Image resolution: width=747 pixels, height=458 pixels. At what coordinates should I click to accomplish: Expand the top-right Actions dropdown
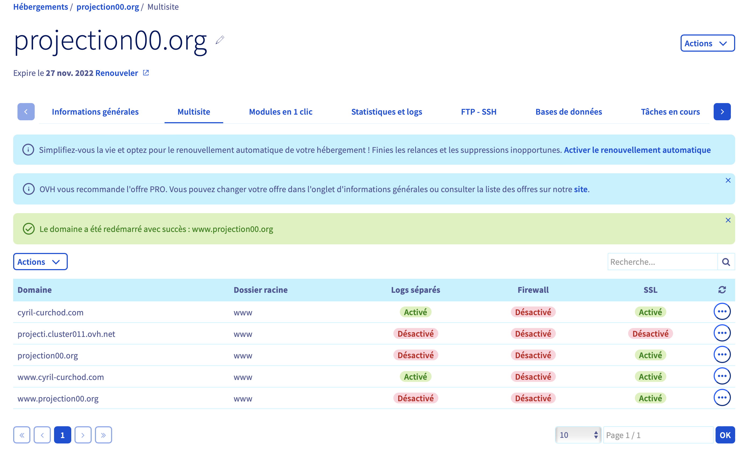pyautogui.click(x=707, y=43)
